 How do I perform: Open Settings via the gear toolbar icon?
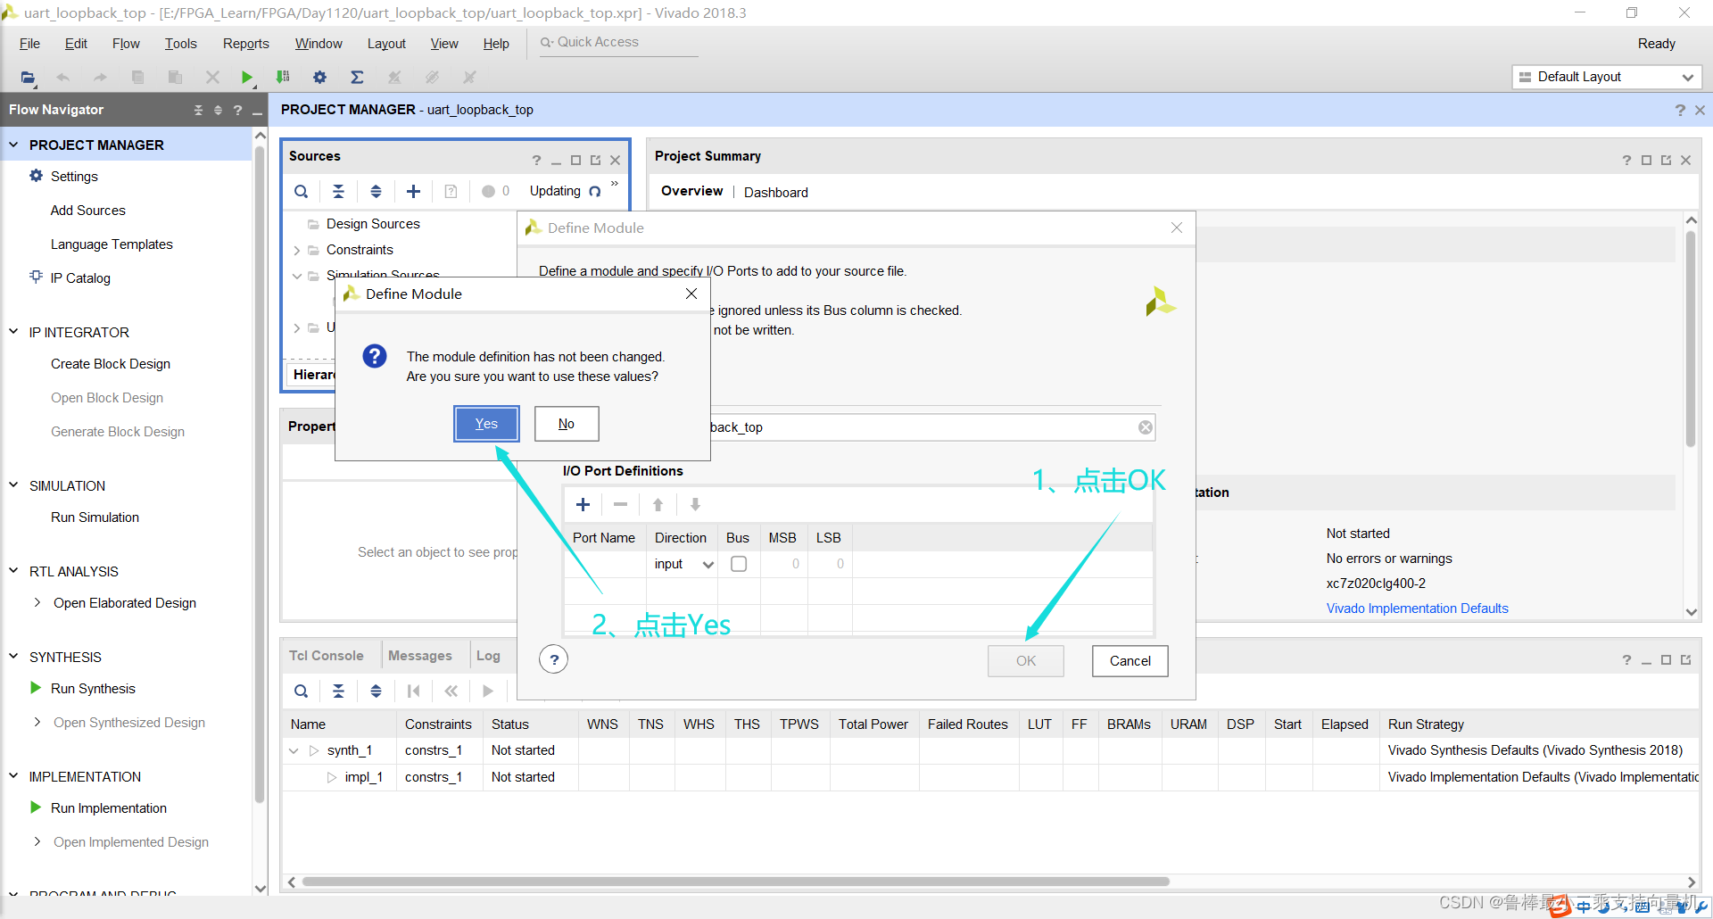pyautogui.click(x=319, y=78)
